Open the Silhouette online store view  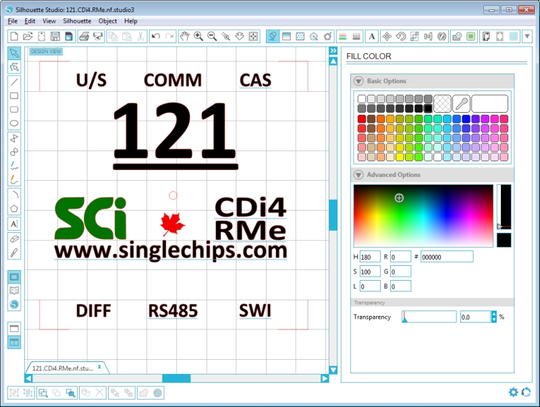[x=14, y=304]
